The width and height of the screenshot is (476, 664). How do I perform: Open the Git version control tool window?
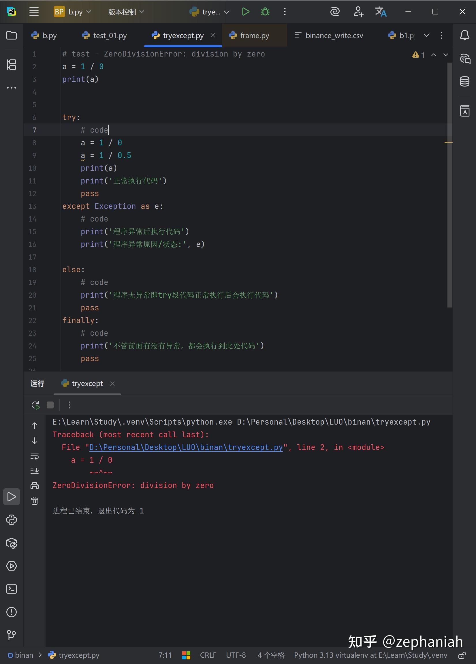(x=12, y=635)
